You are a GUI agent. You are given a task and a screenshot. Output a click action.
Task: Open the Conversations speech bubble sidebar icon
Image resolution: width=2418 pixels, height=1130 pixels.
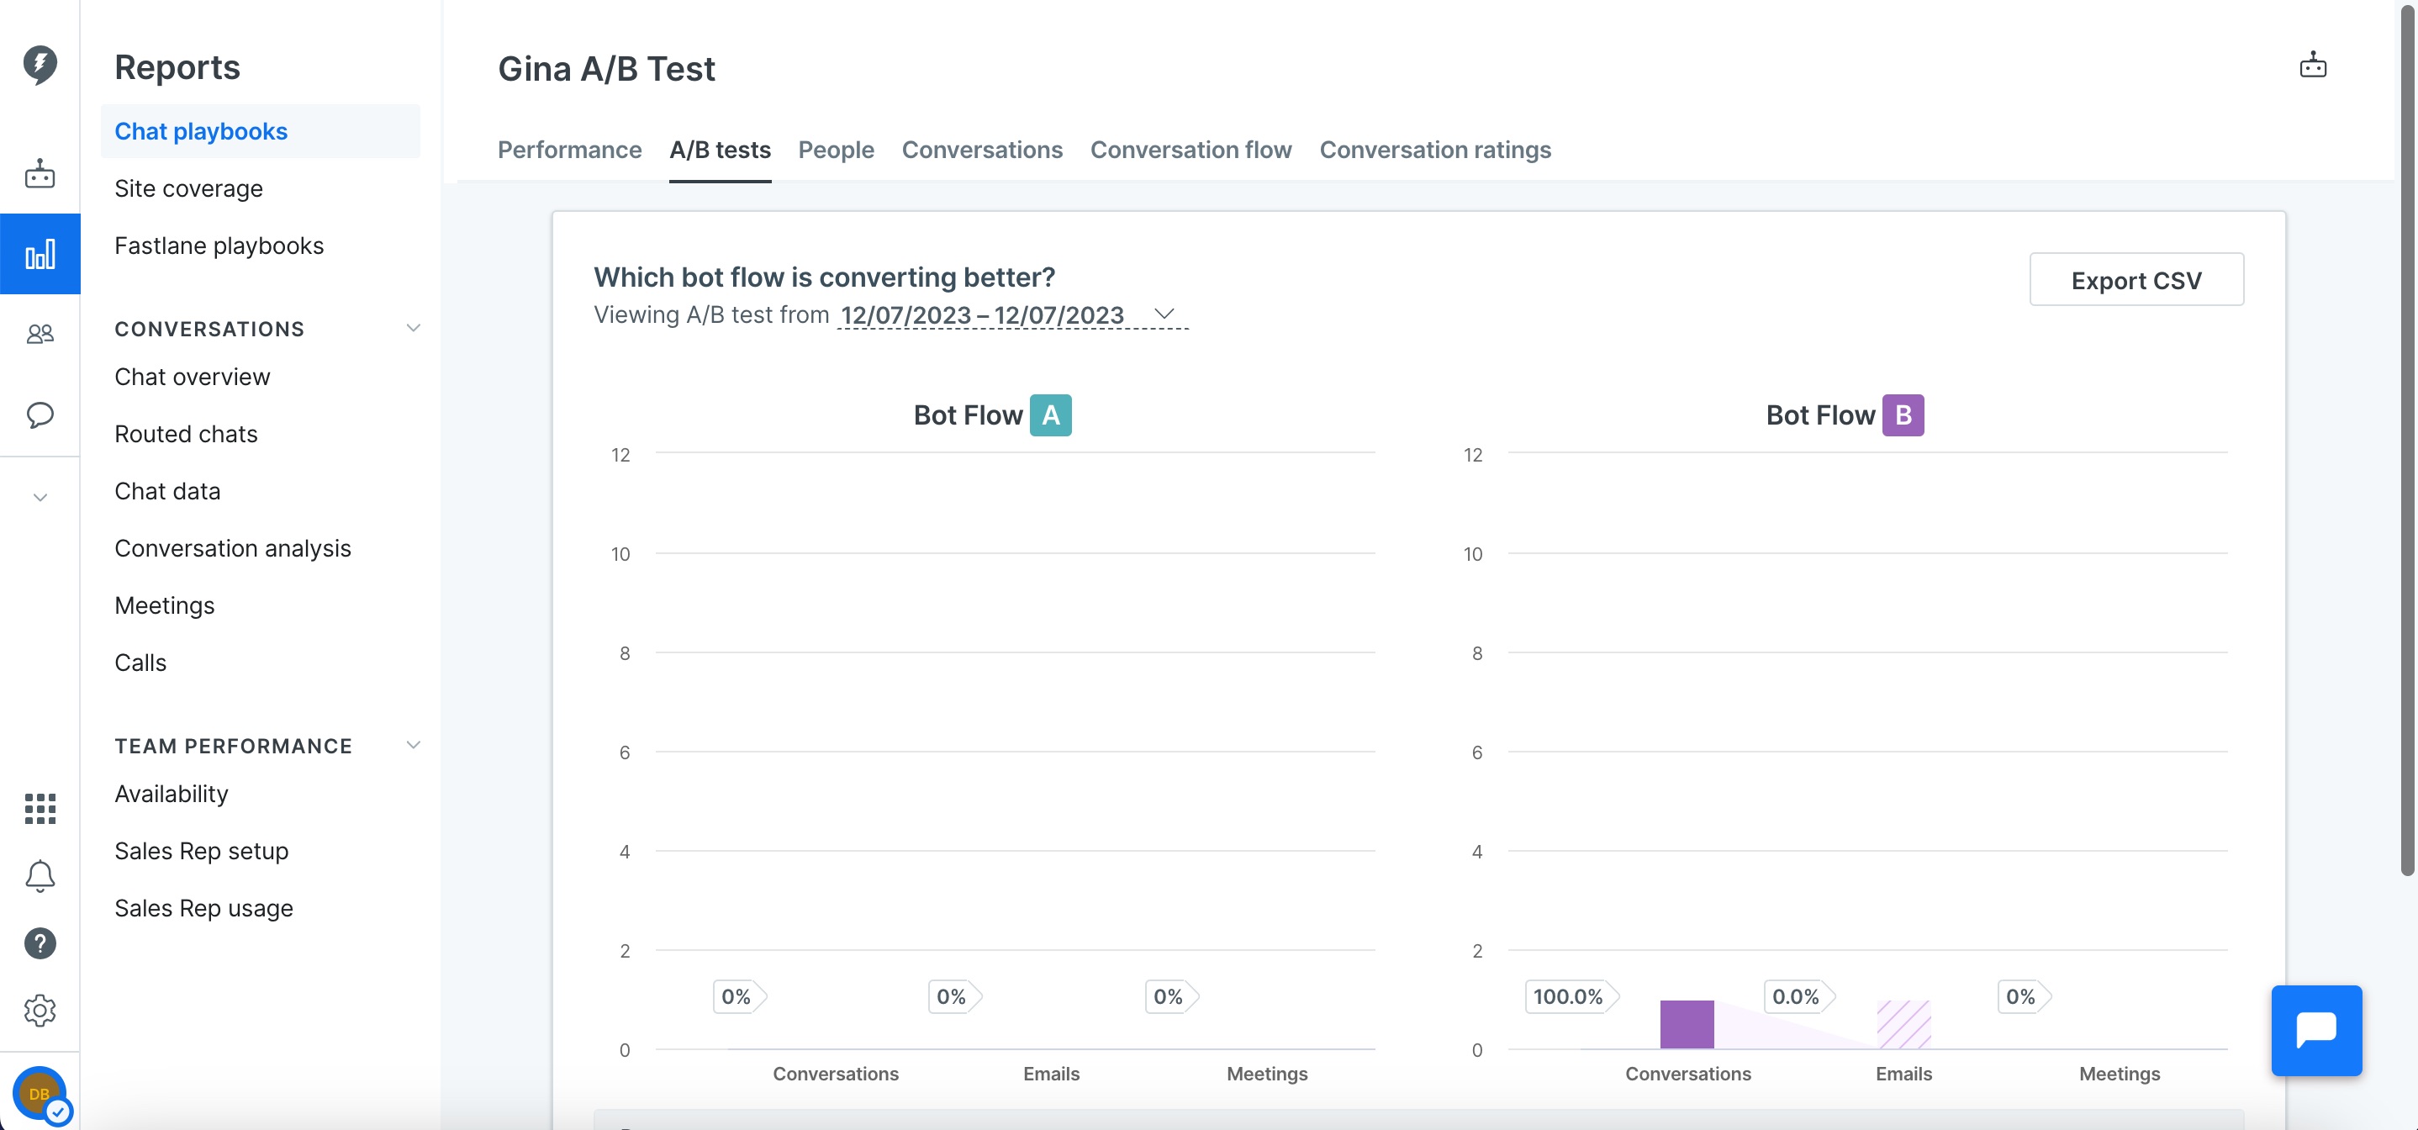(x=40, y=415)
